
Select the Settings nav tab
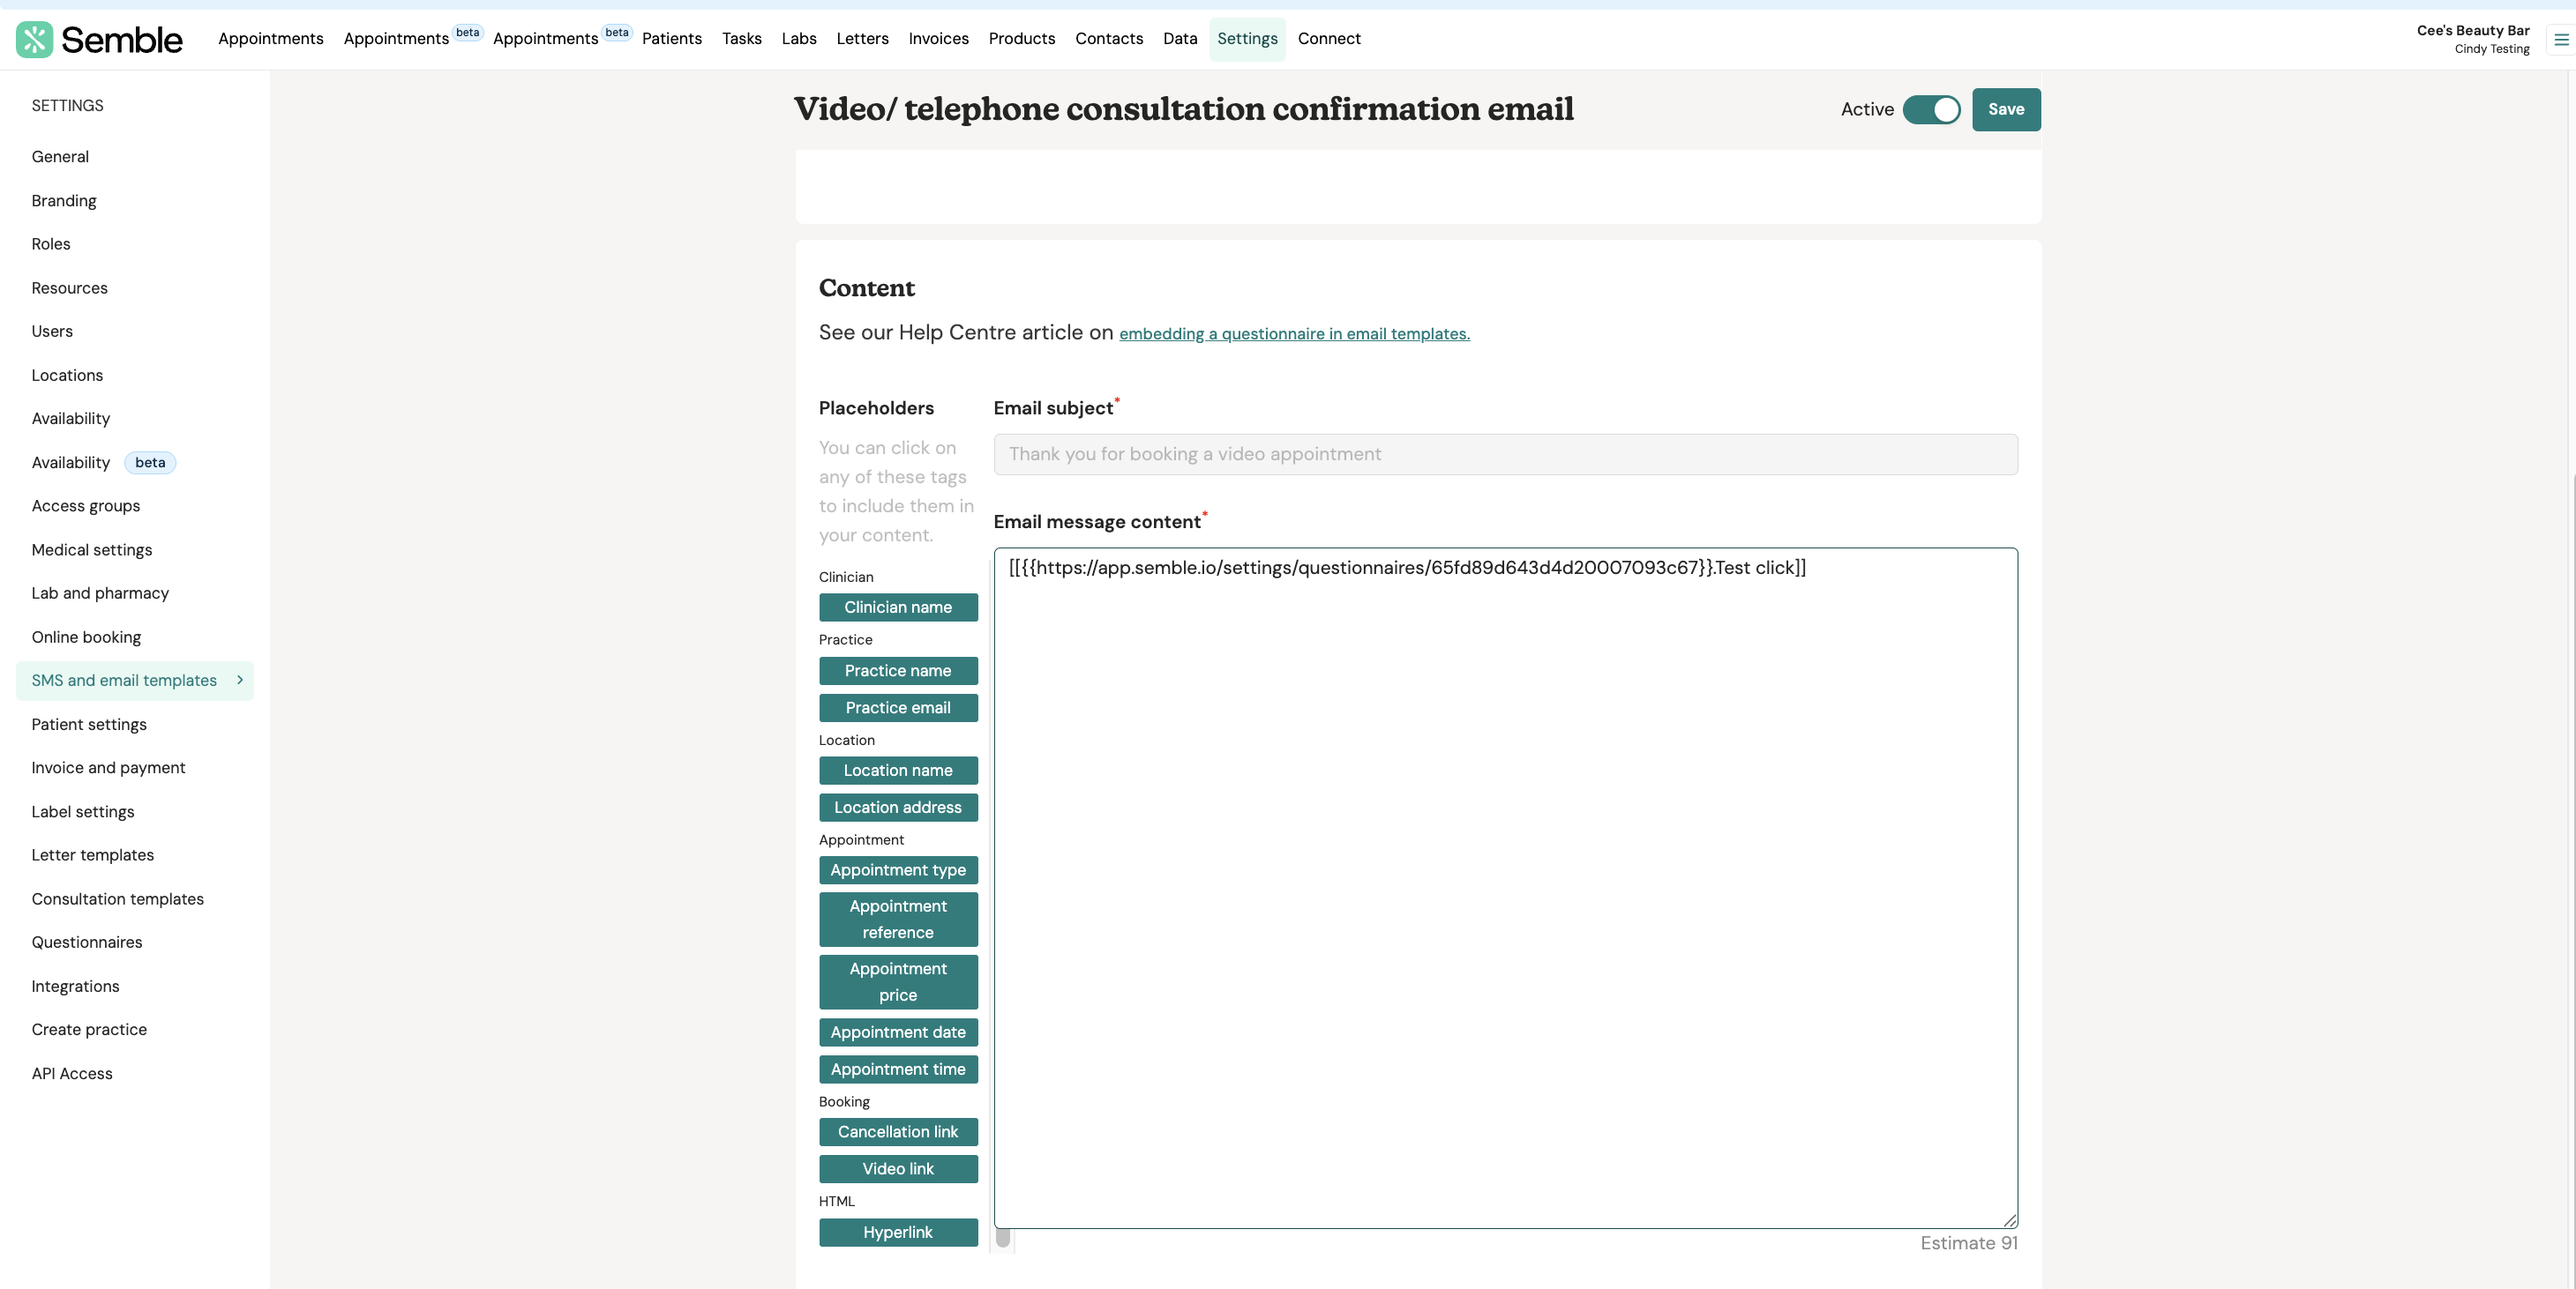coord(1247,39)
